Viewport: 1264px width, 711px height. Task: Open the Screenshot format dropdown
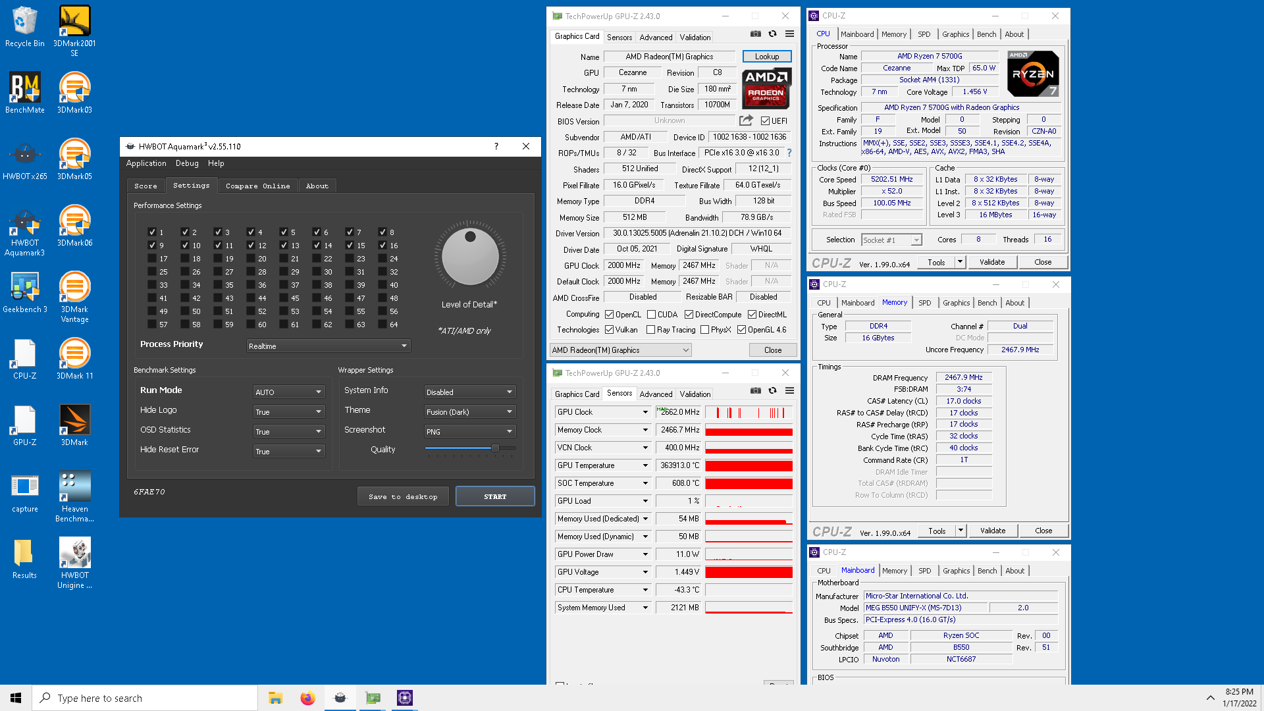(470, 431)
